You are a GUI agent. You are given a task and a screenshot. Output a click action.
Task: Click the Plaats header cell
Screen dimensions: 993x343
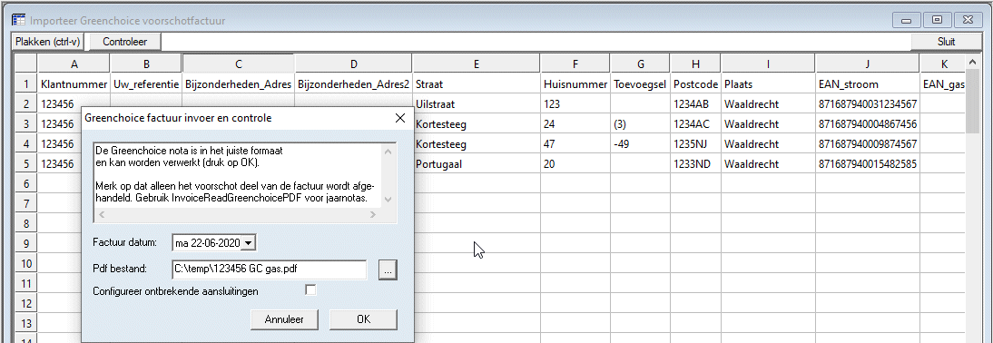768,83
